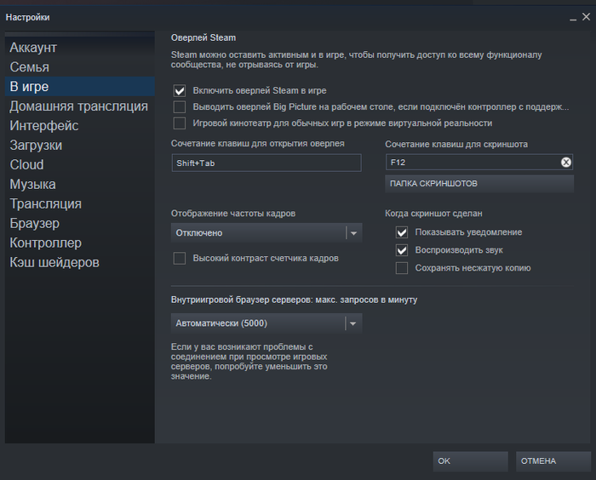Click the 'ПАПКА СКРИНШОТОВ' button
This screenshot has height=480, width=596.
pyautogui.click(x=479, y=184)
